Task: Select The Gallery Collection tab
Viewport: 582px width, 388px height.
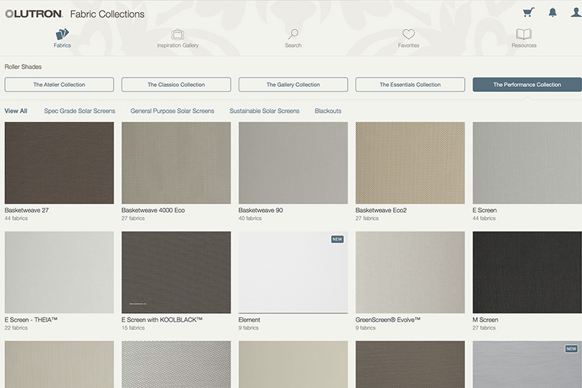Action: pos(293,85)
